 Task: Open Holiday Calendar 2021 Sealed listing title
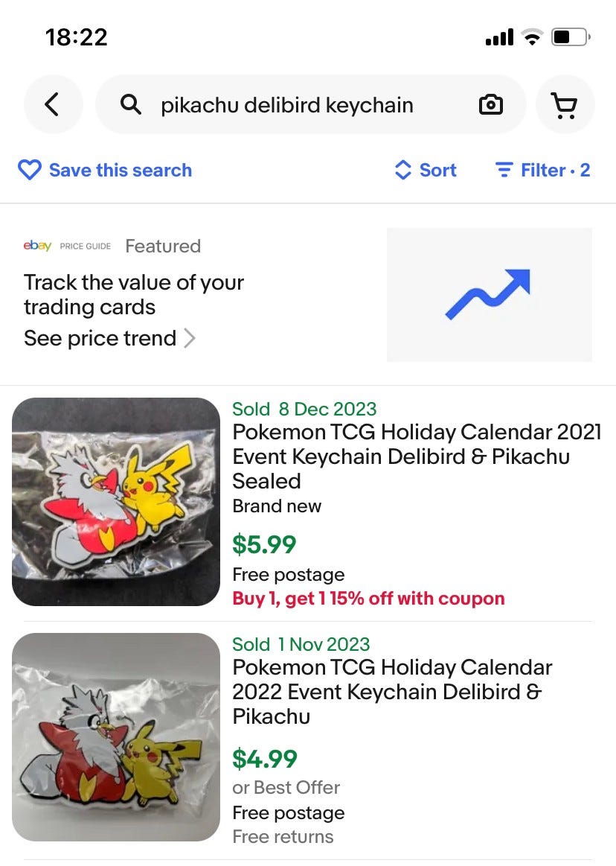point(401,456)
